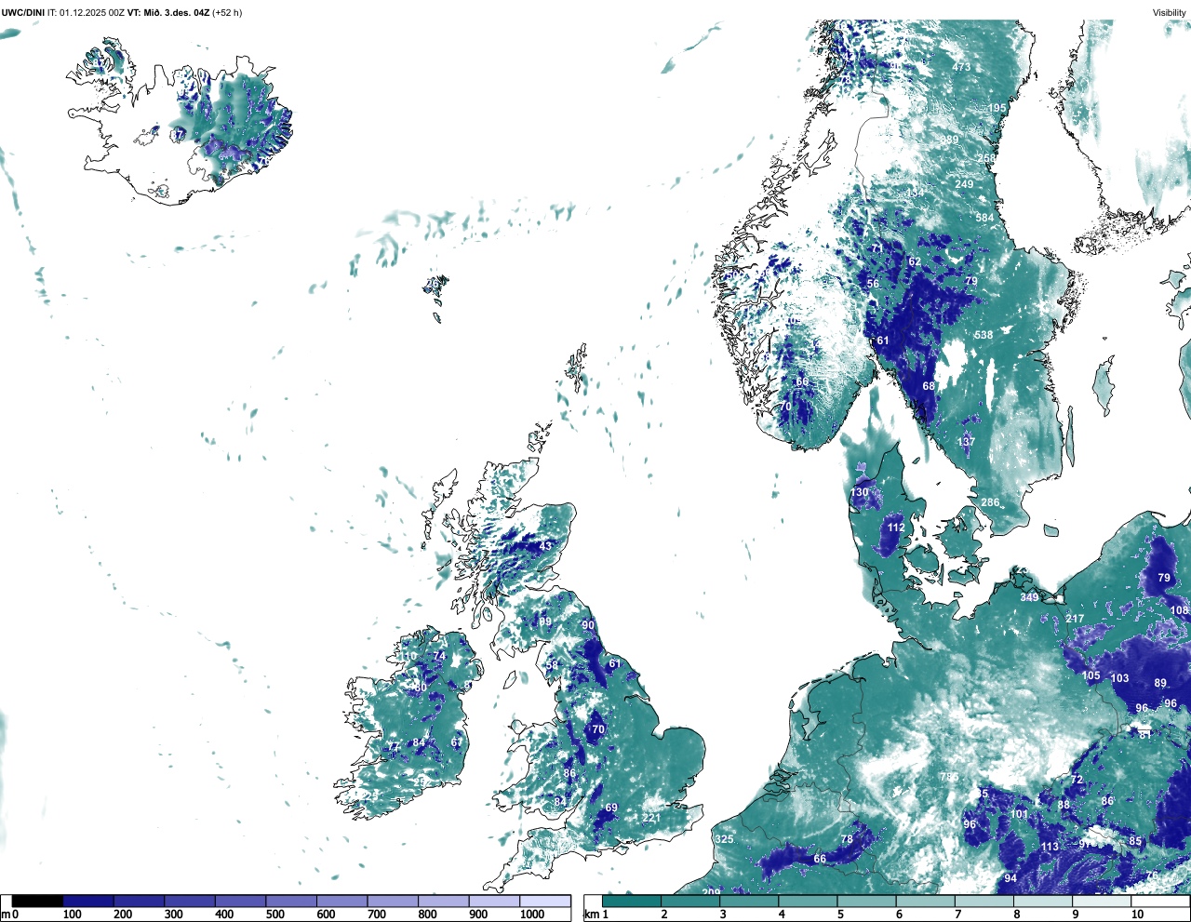The height and width of the screenshot is (922, 1191).
Task: Click the '01.12.2025 00Z' initial time text
Action: tap(91, 13)
